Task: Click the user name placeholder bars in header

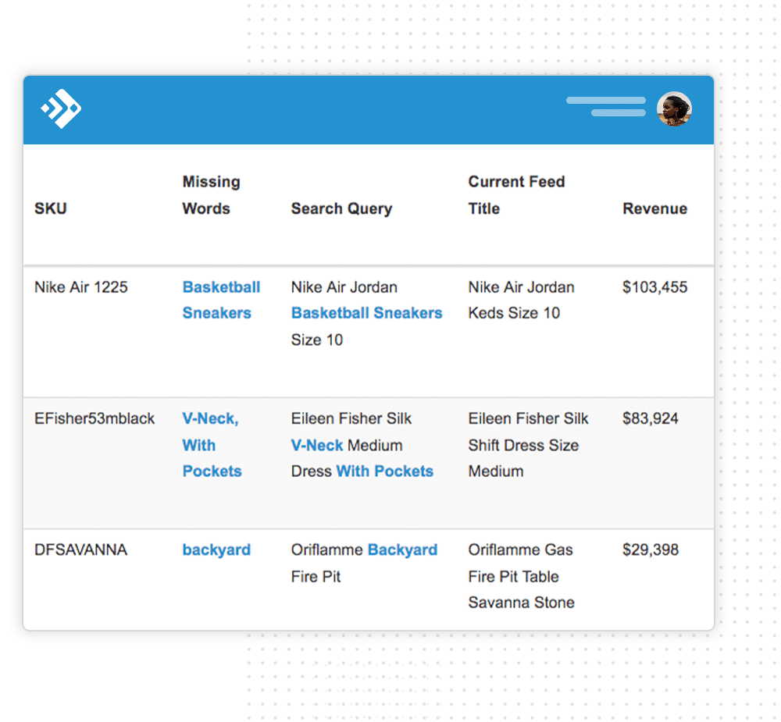Action: tap(606, 107)
